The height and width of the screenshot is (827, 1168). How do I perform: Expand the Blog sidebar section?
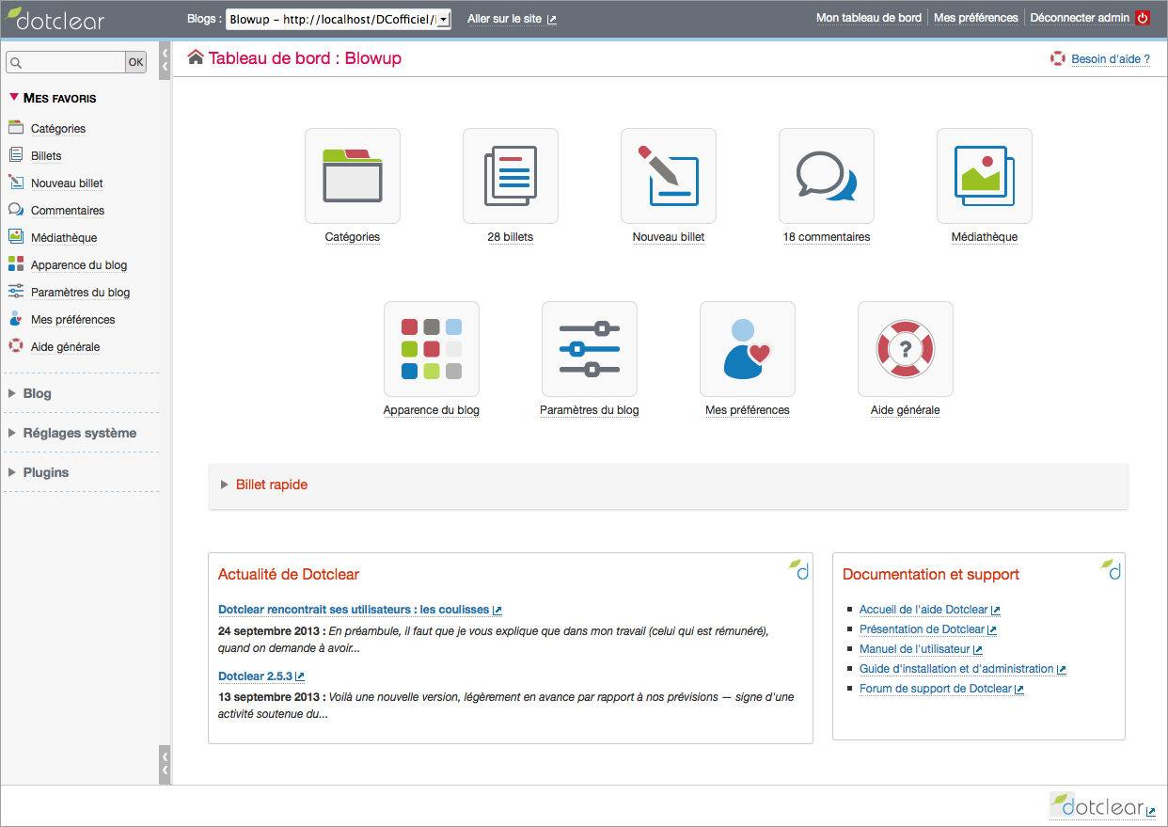coord(37,393)
